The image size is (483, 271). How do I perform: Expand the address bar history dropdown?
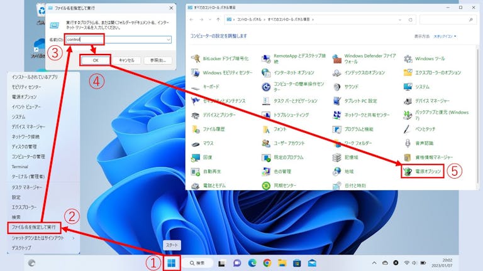(400, 19)
